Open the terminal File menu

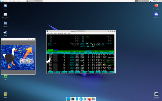click(x=48, y=33)
